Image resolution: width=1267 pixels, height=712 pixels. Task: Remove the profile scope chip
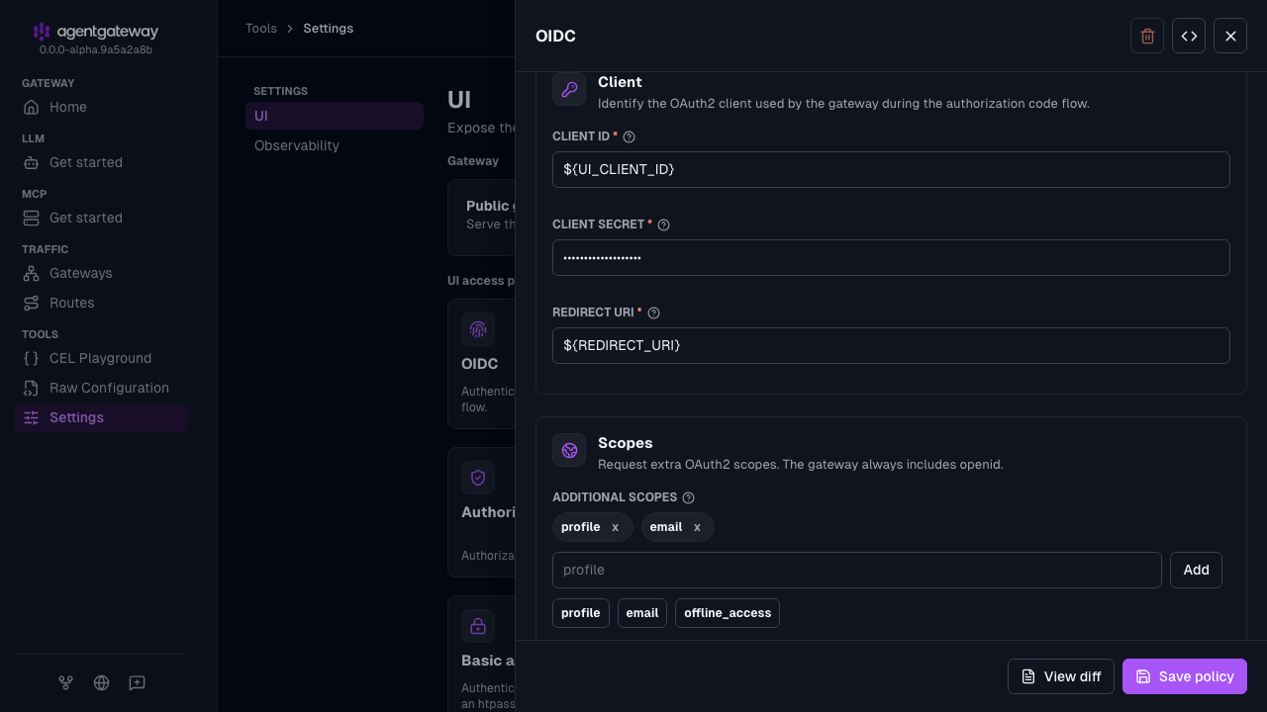(x=615, y=527)
